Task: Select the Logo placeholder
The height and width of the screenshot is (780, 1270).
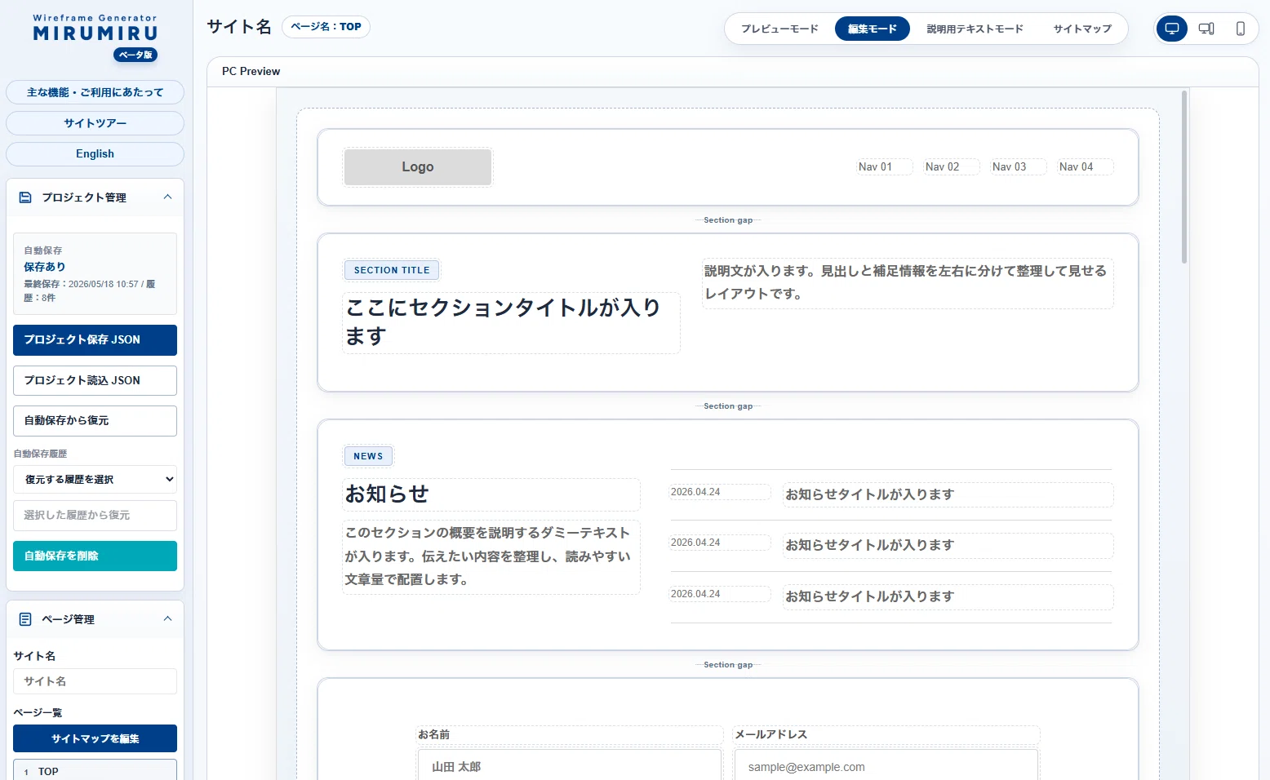Action: pos(418,167)
